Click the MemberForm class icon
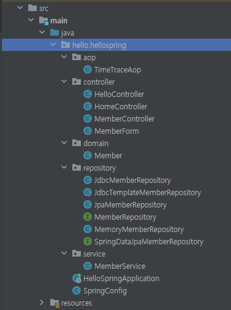 pyautogui.click(x=88, y=131)
